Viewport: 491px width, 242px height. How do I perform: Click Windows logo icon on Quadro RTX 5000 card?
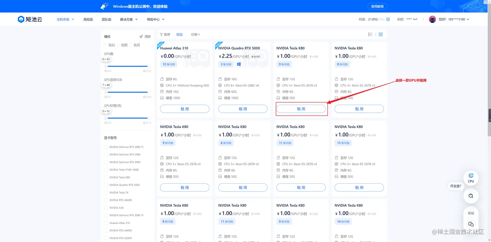(239, 64)
